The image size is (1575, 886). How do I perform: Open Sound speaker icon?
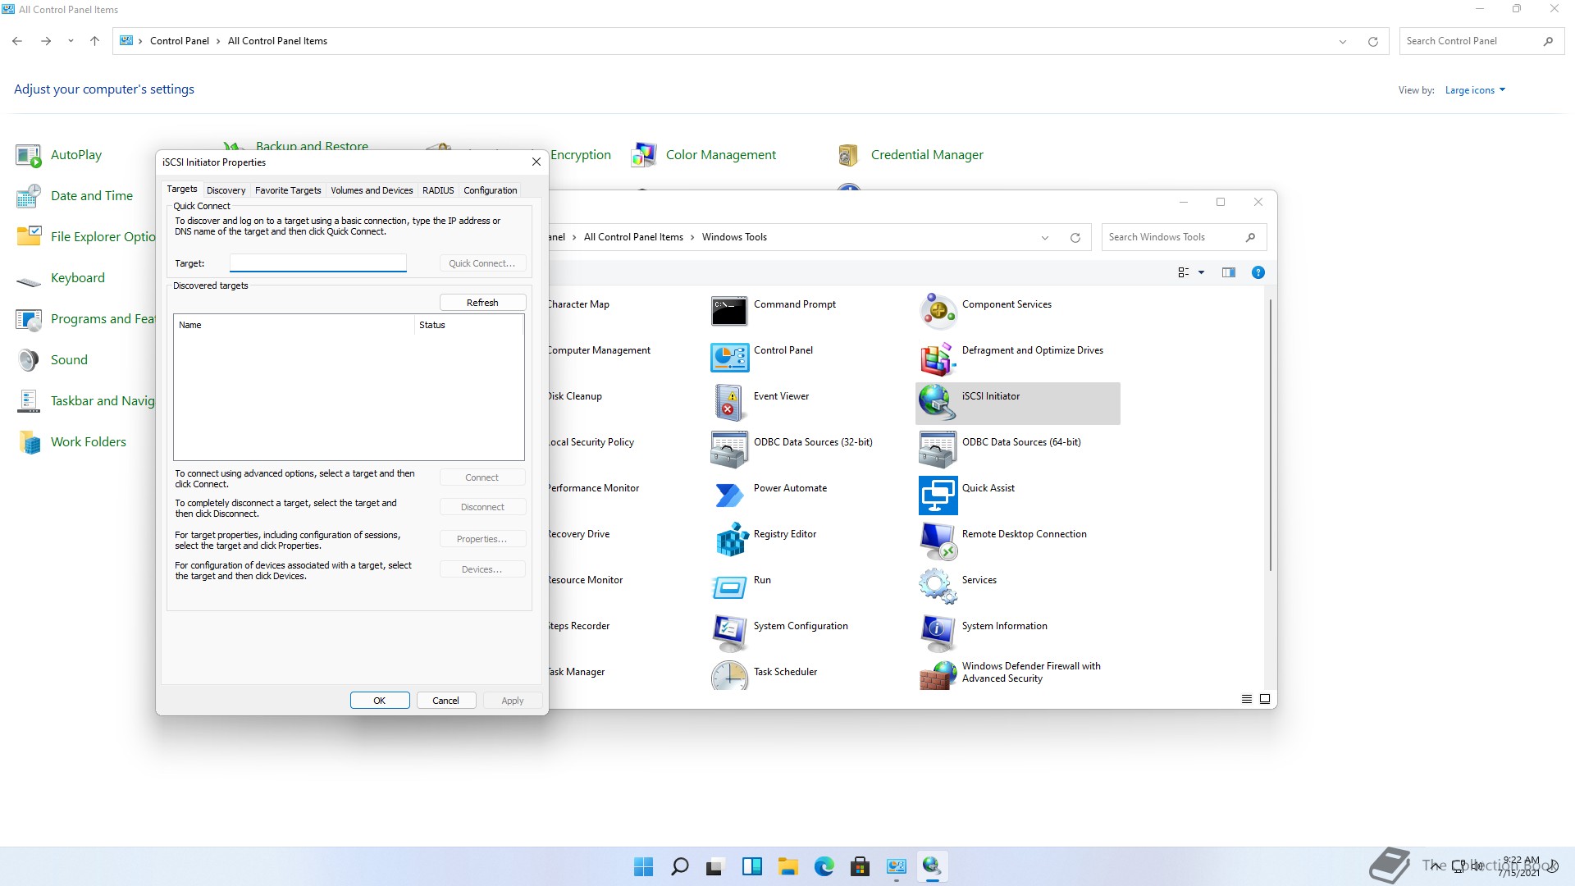point(29,360)
